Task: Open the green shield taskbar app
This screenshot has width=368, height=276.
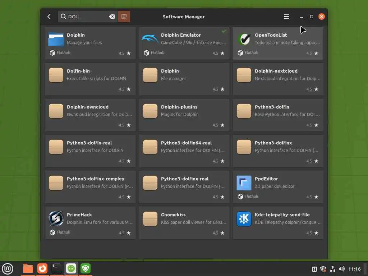Action: click(86, 268)
